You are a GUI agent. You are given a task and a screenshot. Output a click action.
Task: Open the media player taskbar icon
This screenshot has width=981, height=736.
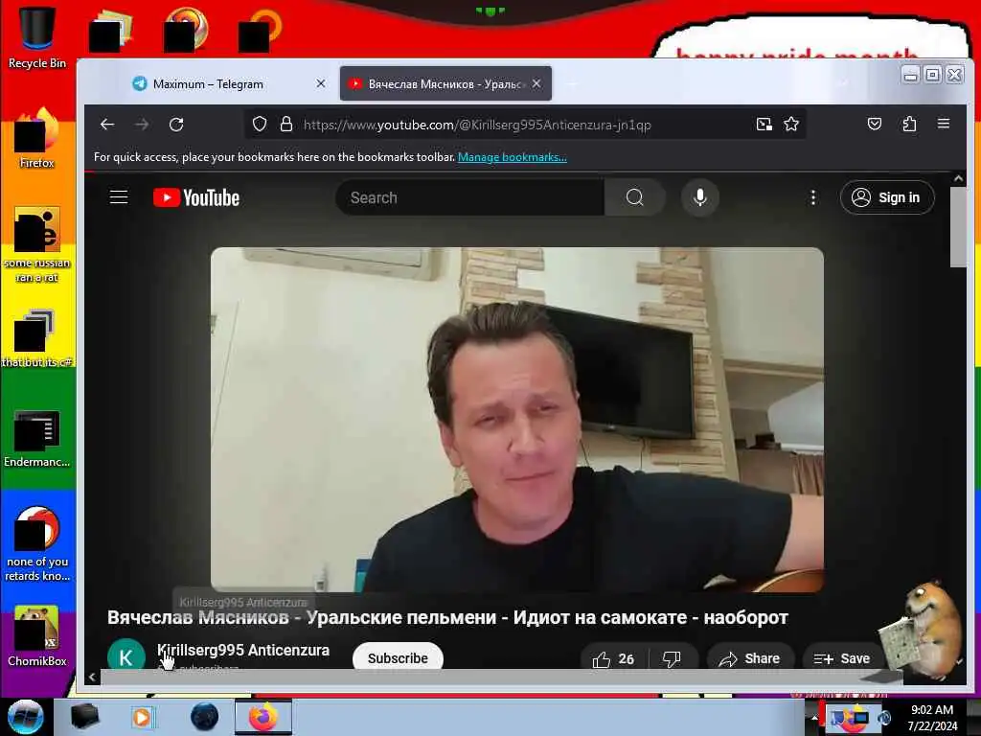pyautogui.click(x=142, y=717)
